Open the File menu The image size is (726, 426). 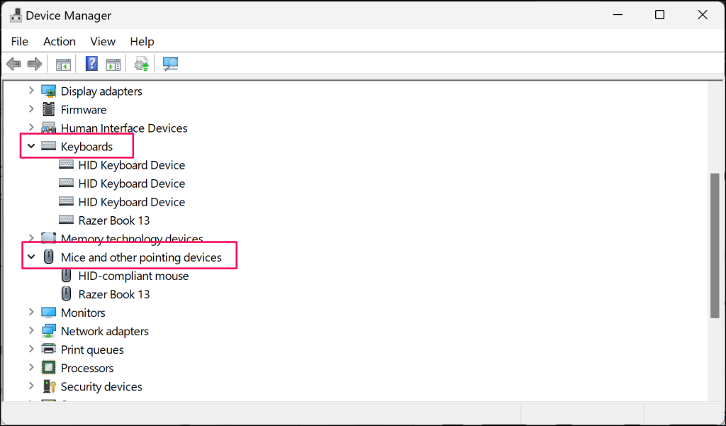(20, 41)
